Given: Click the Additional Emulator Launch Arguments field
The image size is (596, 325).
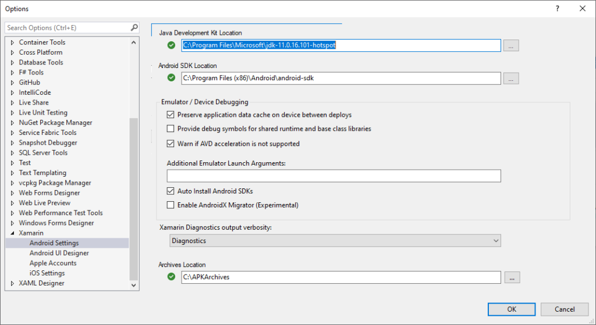Looking at the screenshot, I should 334,176.
